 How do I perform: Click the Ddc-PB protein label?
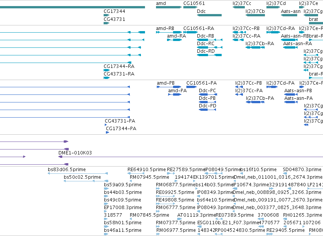pos(207,98)
